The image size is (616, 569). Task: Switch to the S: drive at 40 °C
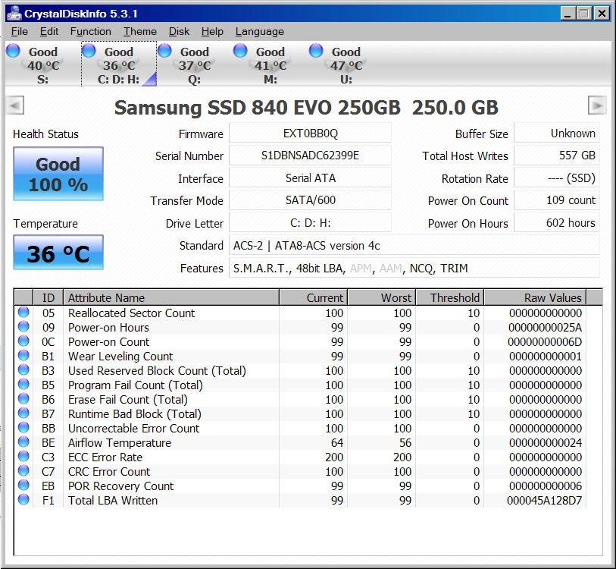point(43,64)
